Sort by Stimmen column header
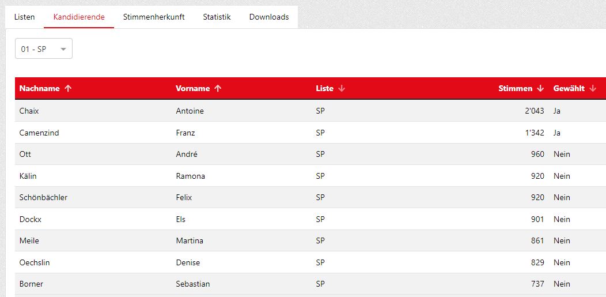 516,89
